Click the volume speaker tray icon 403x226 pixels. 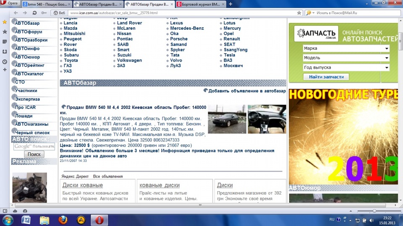(372, 220)
